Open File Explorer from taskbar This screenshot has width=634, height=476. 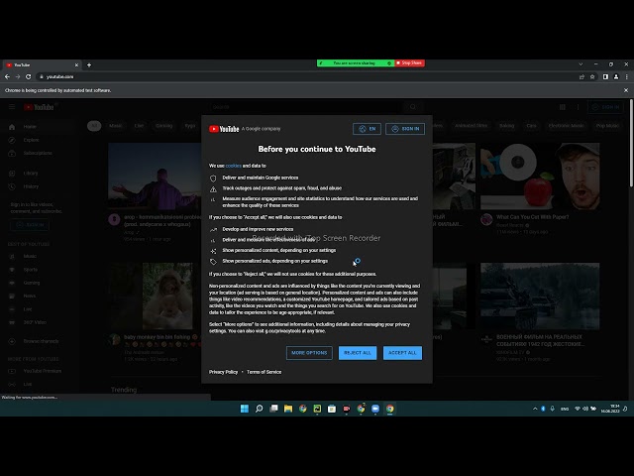point(288,409)
